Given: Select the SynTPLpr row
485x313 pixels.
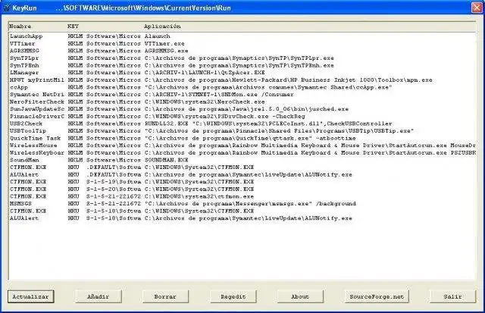Looking at the screenshot, I should tap(242, 58).
